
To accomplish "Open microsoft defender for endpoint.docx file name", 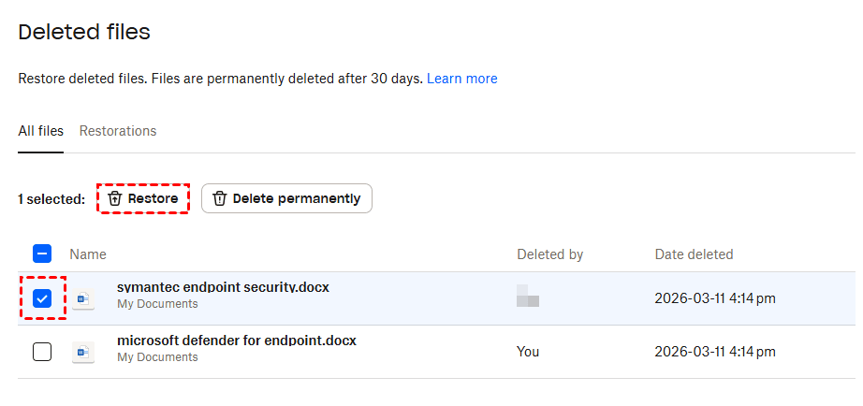I will 236,341.
